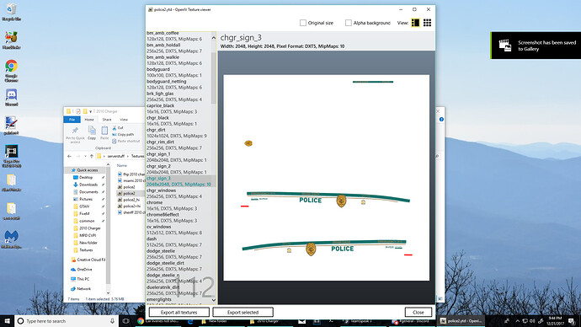Select Quick access in Explorer tree

[87, 169]
